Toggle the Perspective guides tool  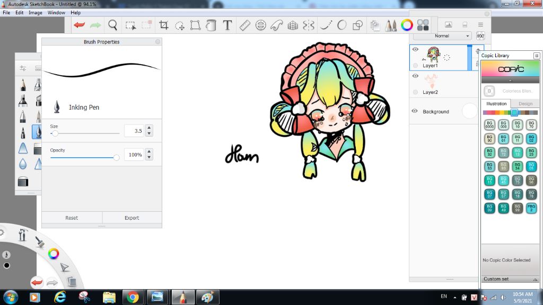tap(293, 25)
